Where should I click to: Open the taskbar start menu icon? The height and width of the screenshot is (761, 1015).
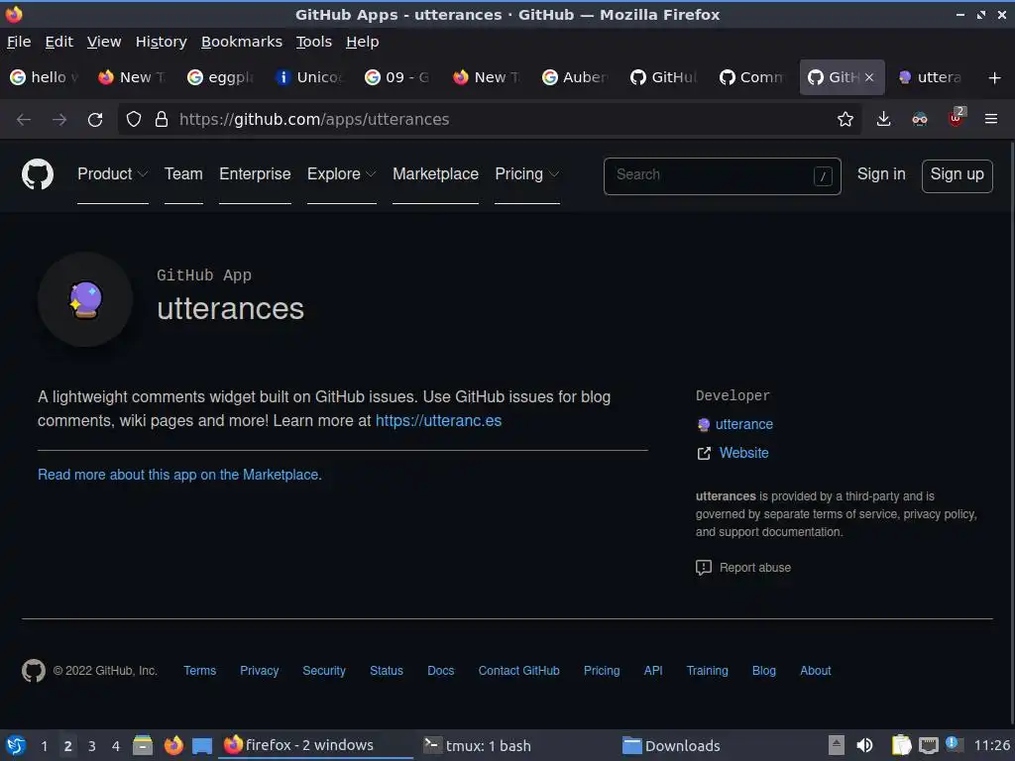click(16, 745)
